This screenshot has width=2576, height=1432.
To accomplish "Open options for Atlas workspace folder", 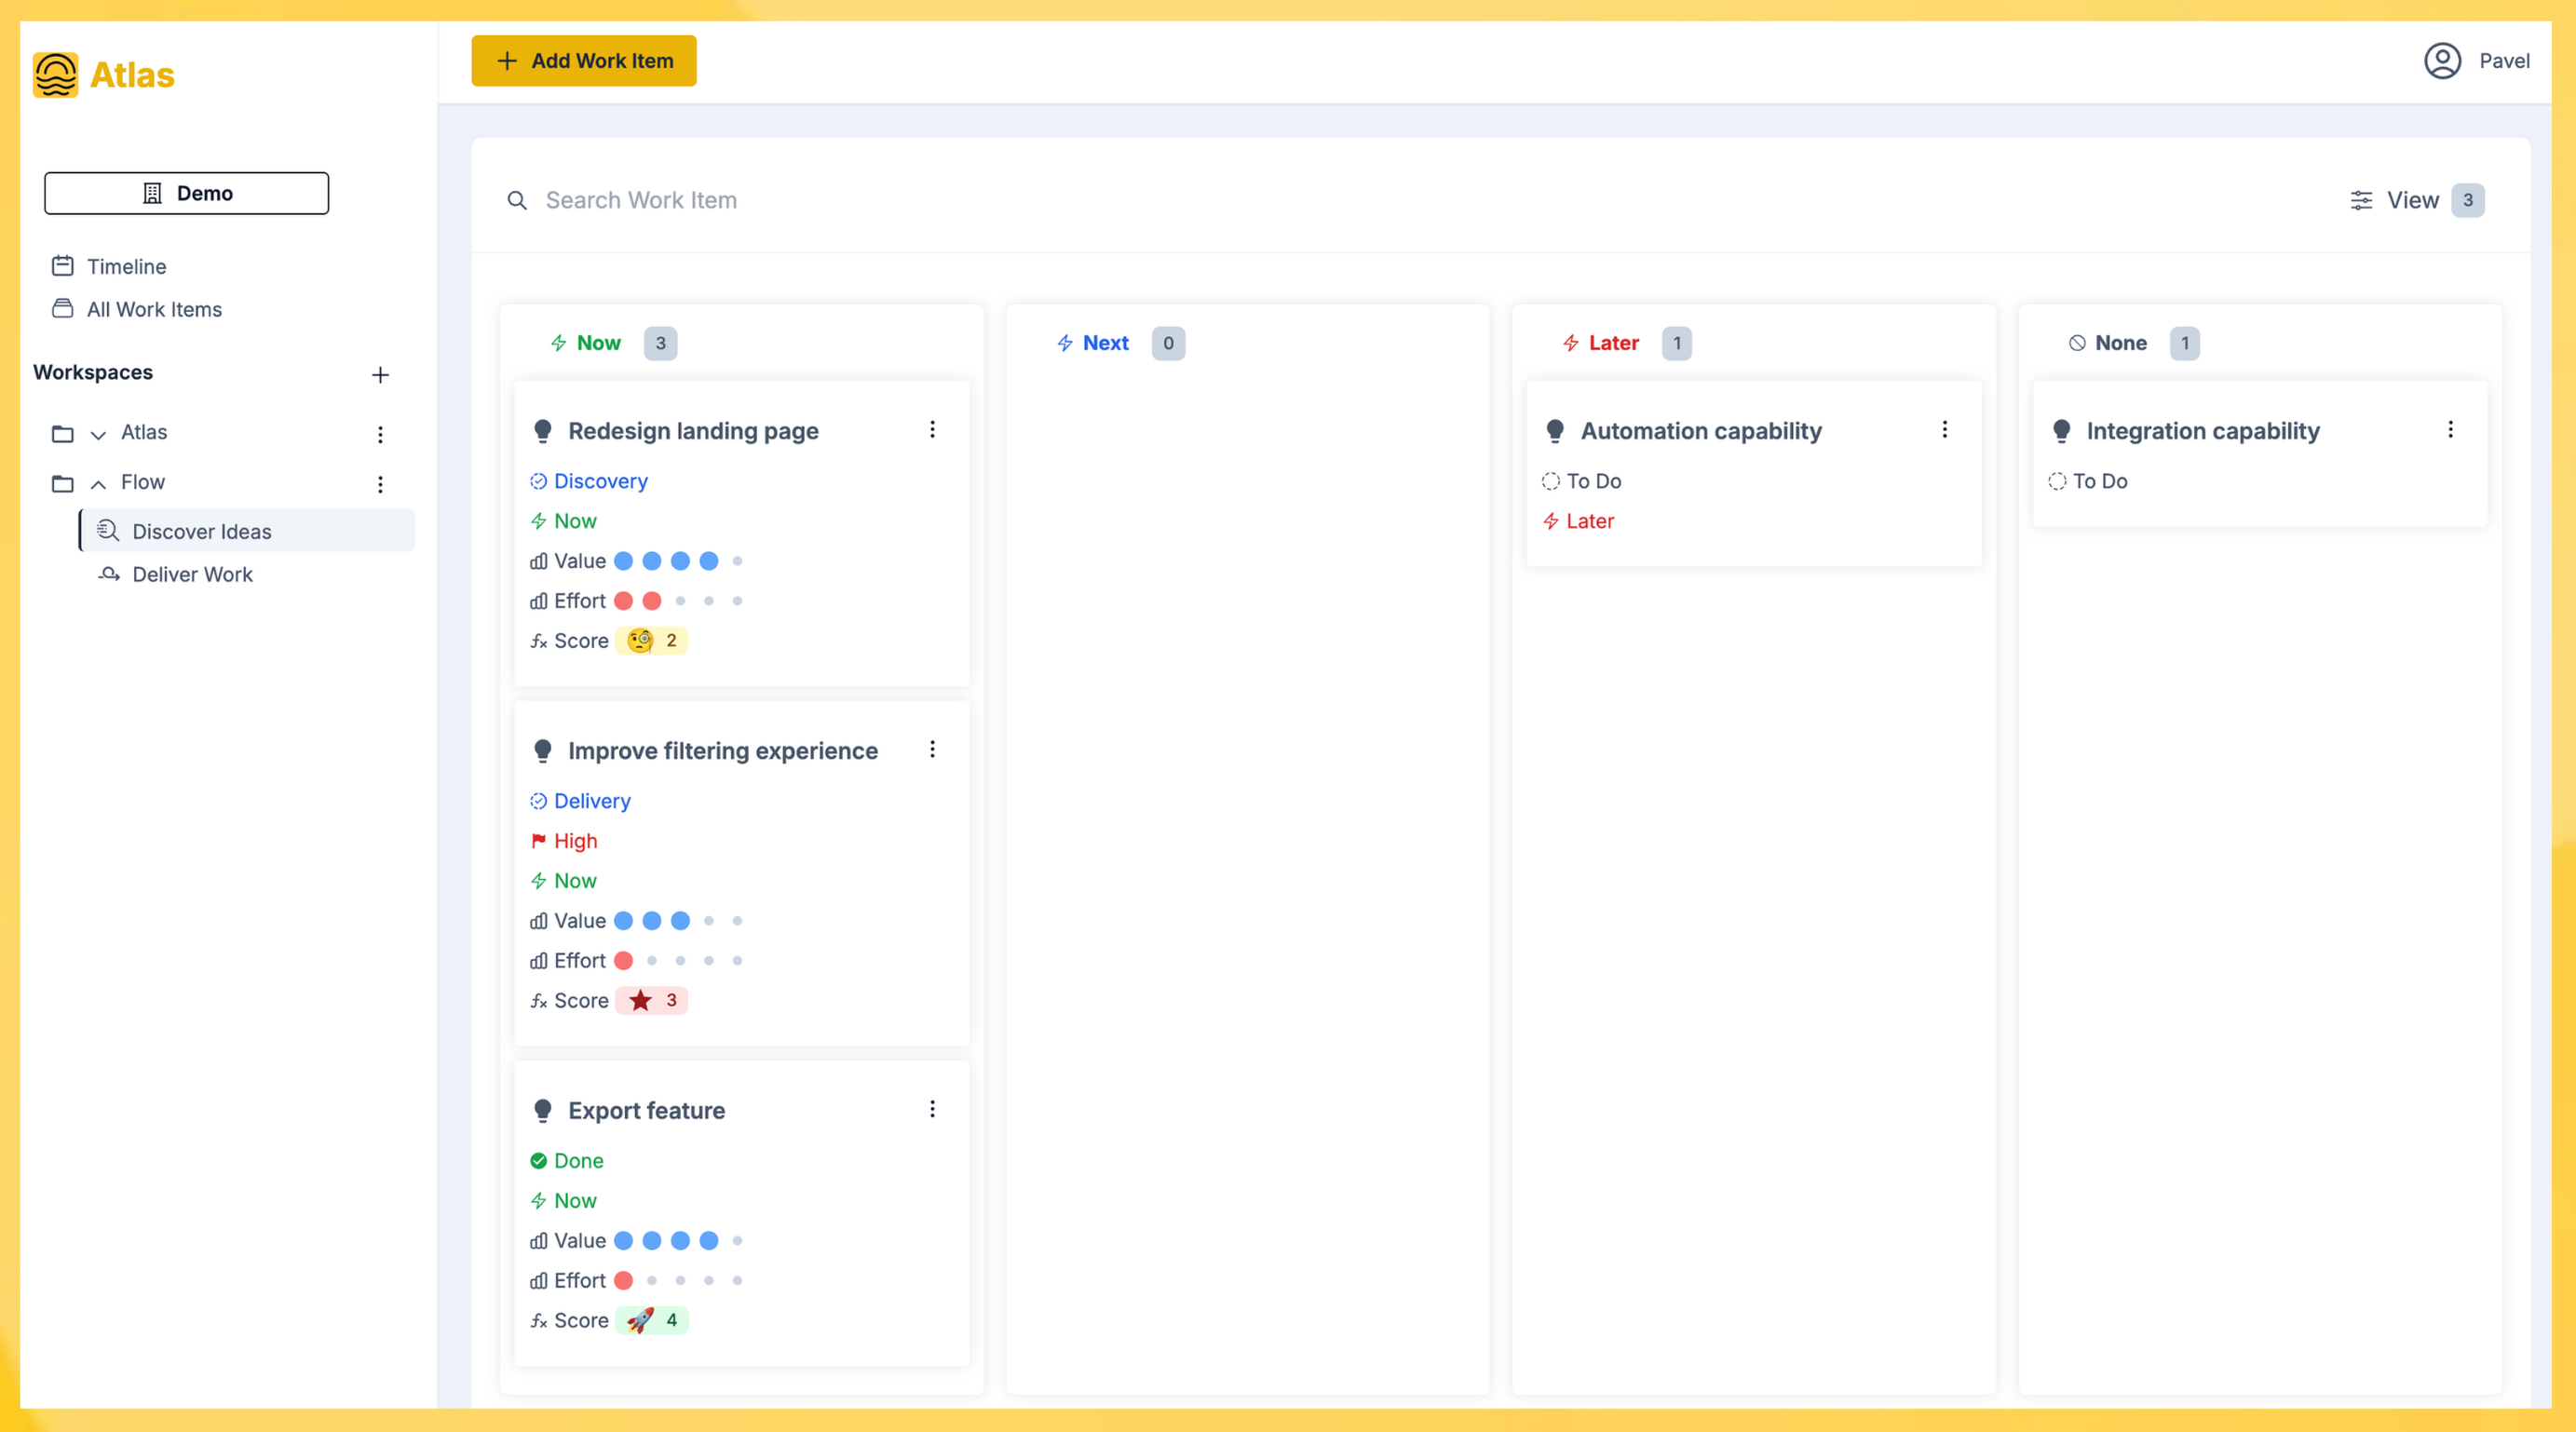I will [x=380, y=434].
